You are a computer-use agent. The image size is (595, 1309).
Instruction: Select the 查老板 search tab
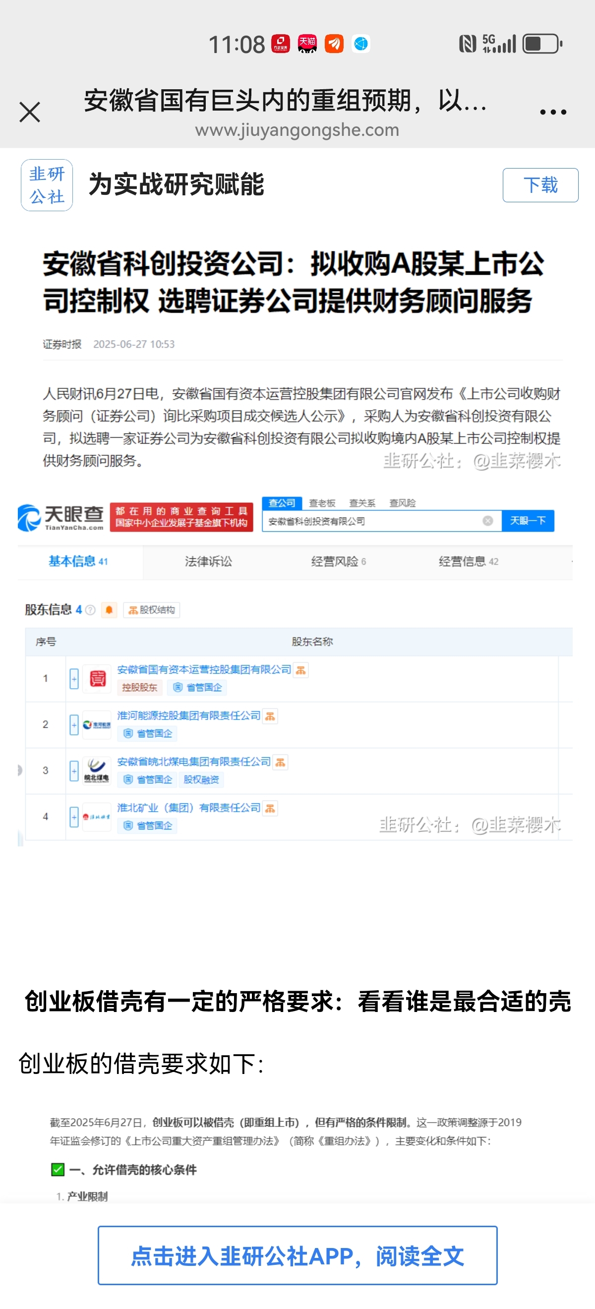322,503
